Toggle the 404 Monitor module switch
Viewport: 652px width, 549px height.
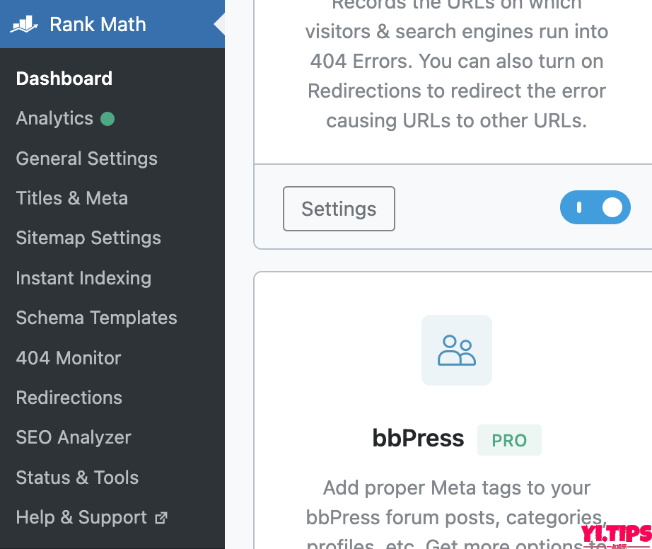pos(595,207)
